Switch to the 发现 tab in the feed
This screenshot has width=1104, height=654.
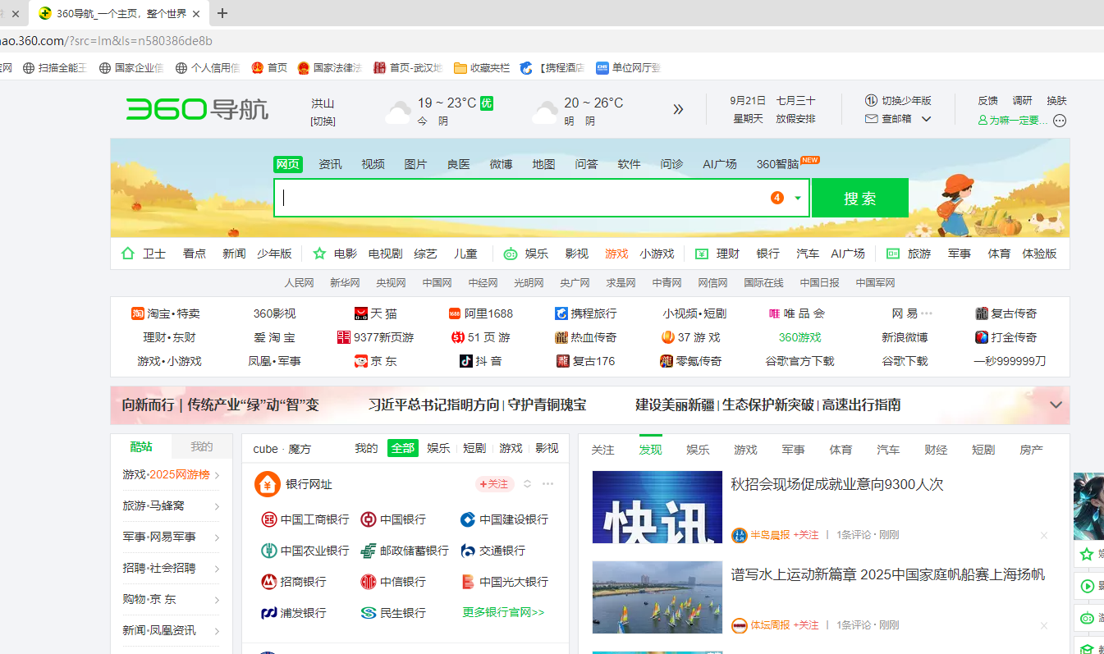[x=650, y=449]
